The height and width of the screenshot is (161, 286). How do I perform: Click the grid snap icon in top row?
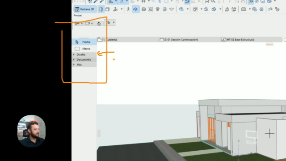click(143, 1)
